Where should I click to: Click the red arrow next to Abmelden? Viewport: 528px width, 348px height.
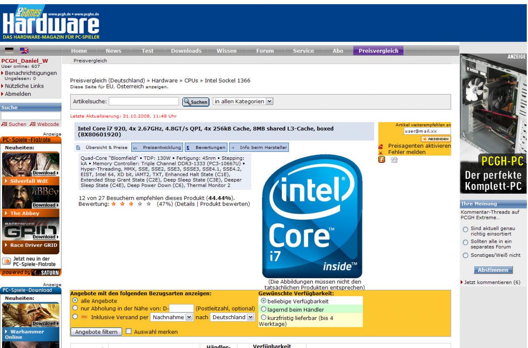click(x=3, y=94)
